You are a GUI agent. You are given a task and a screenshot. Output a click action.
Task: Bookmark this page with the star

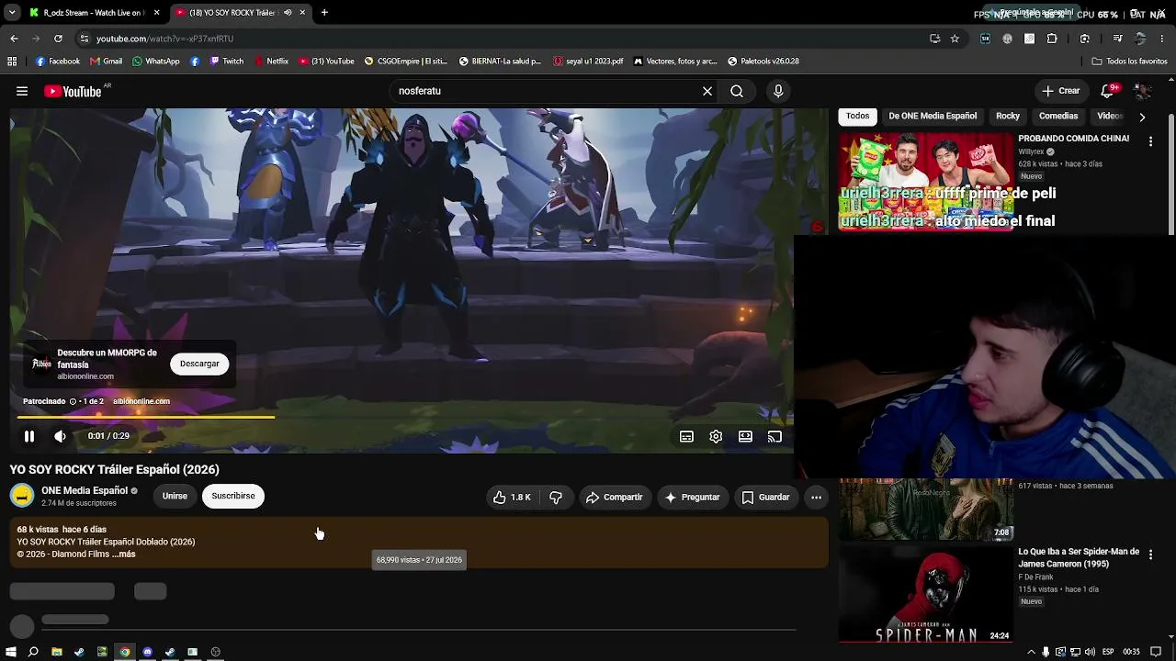(x=955, y=39)
